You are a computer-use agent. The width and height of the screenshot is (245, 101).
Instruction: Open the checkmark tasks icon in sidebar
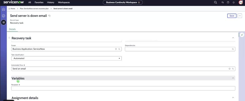(x=3, y=16)
